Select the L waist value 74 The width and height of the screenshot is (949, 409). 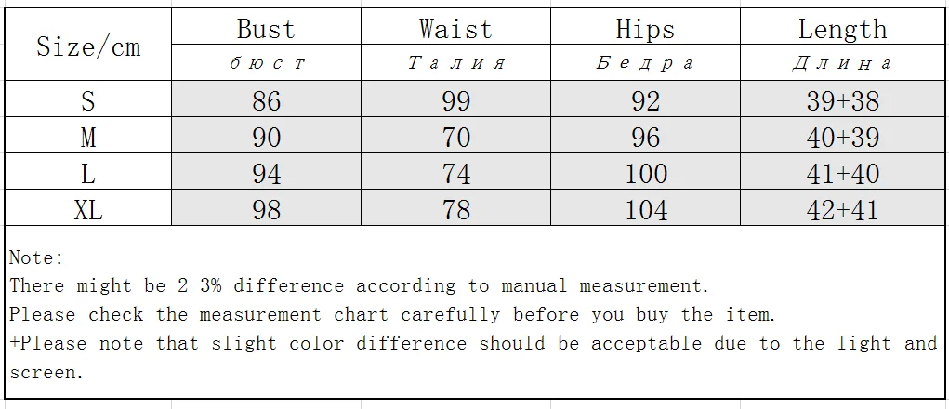(455, 172)
